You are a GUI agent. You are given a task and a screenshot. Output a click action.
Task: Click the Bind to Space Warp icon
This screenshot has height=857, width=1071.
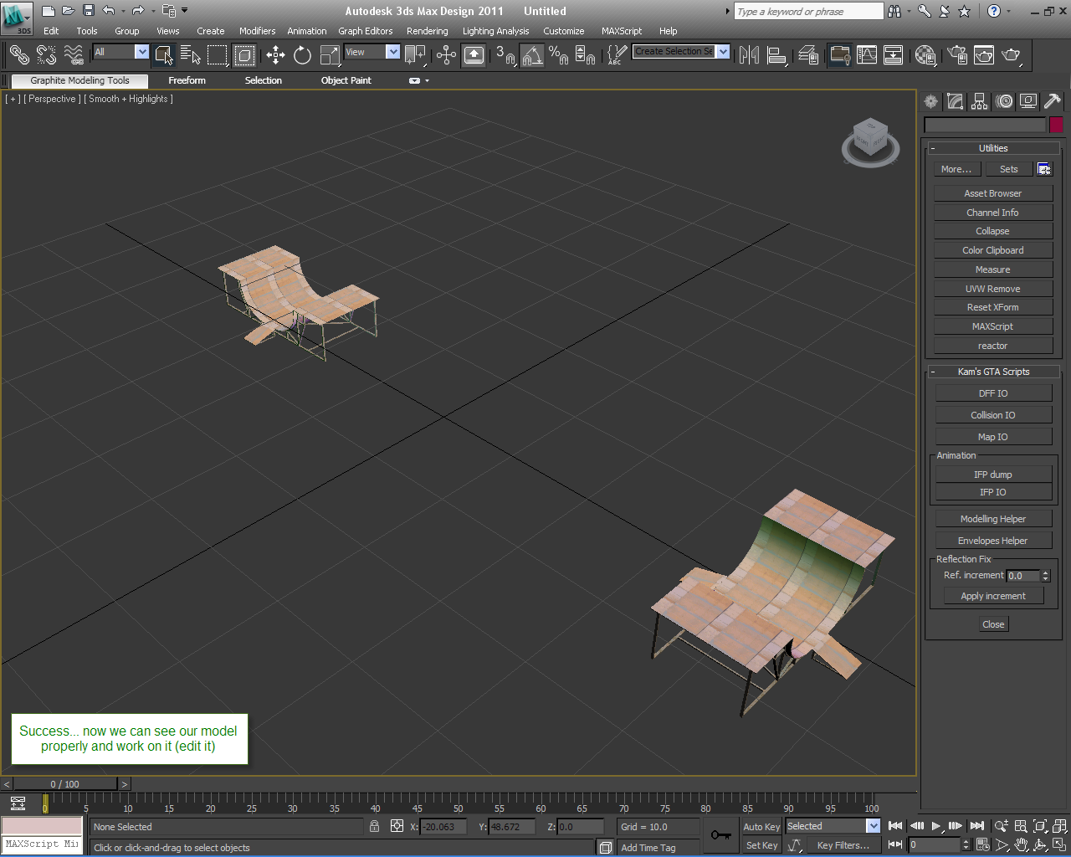74,55
